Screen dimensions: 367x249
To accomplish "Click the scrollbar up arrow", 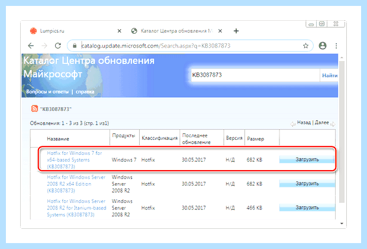I will [342, 58].
